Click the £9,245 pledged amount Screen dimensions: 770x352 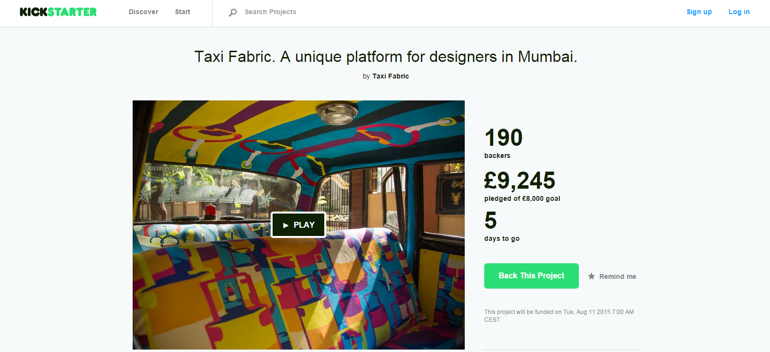pos(519,181)
